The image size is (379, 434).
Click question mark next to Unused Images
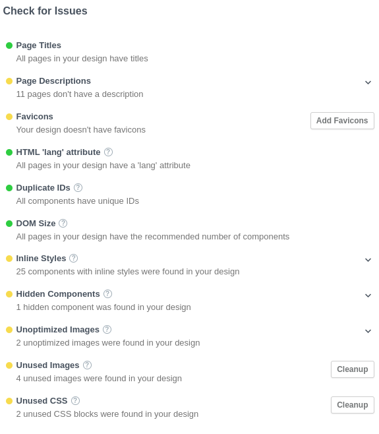click(87, 365)
